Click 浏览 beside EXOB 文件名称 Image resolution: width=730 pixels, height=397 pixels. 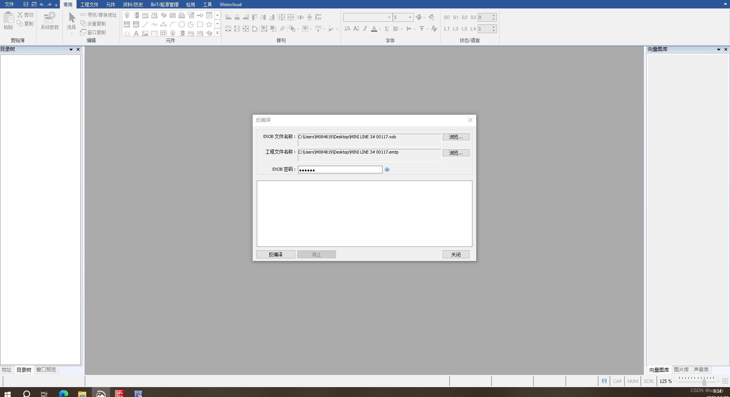point(456,137)
